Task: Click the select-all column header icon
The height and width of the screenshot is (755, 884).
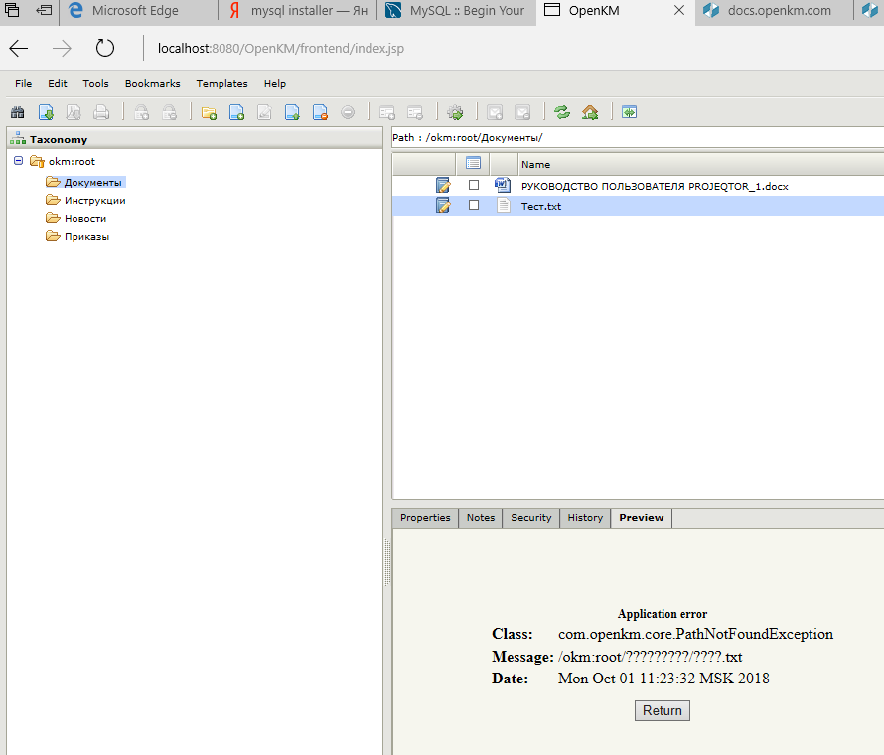Action: [473, 163]
